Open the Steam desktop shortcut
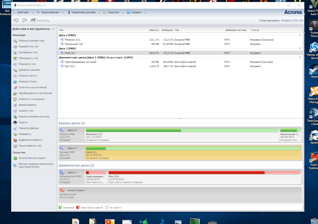Screen dimensions: 318x224 314,71
